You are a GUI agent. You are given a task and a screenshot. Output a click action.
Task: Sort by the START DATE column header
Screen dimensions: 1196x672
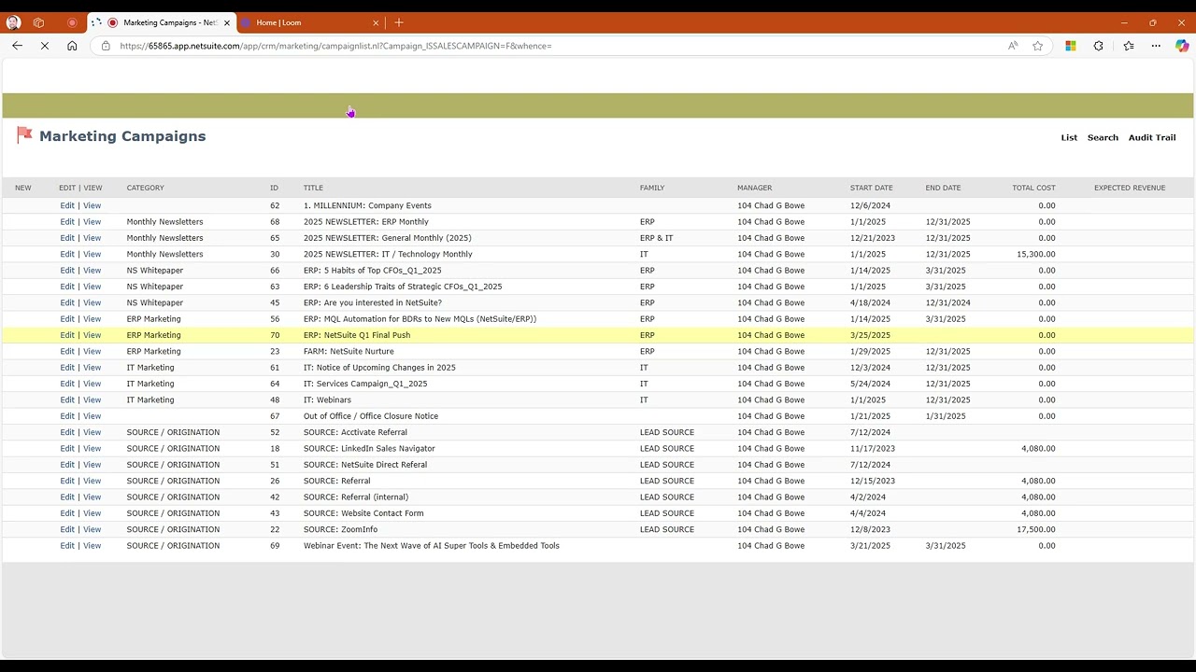point(871,188)
